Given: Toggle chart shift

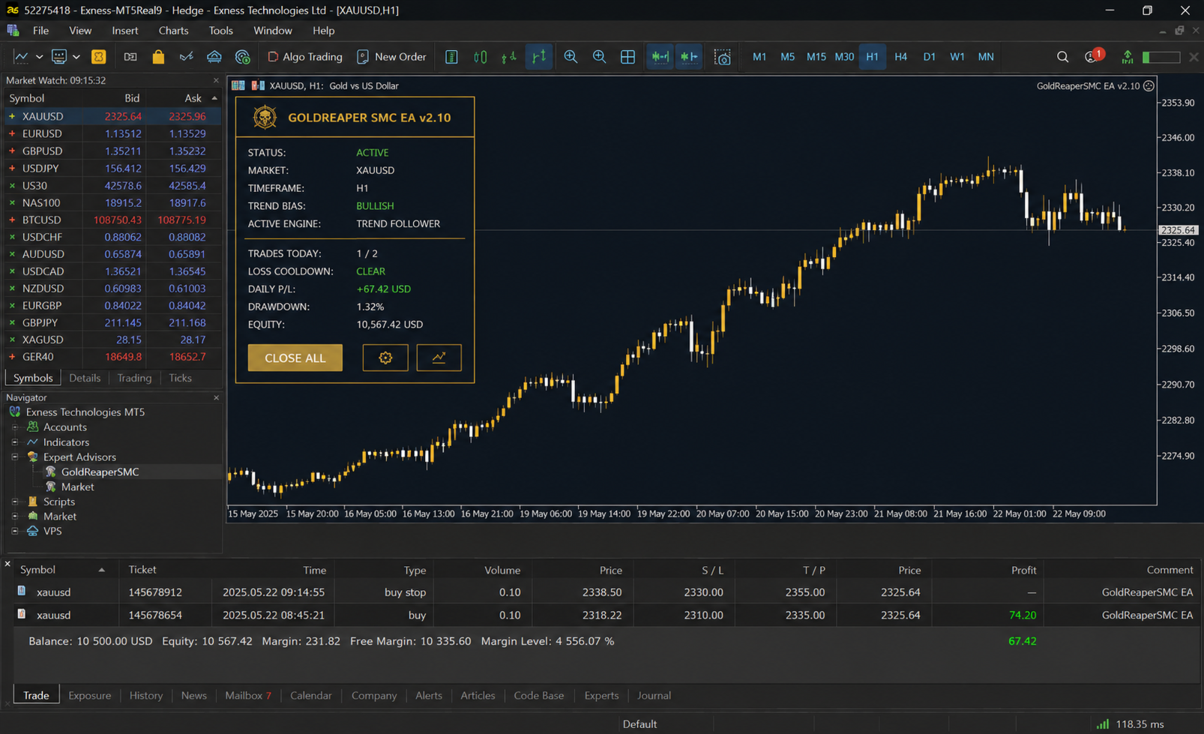Looking at the screenshot, I should (x=688, y=57).
